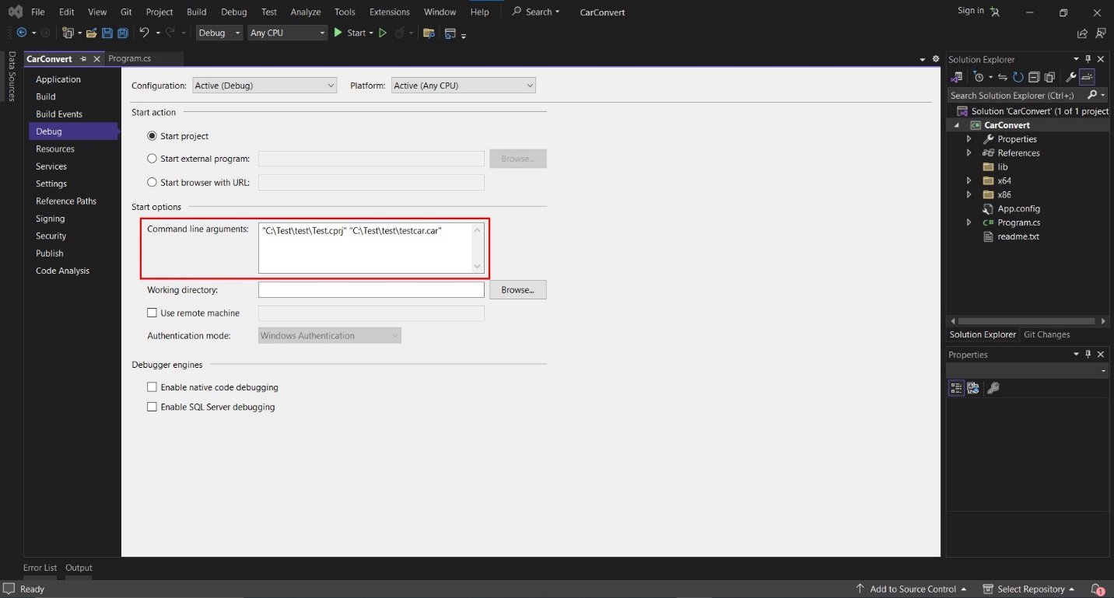
Task: Enable native code debugging checkbox
Action: 152,387
